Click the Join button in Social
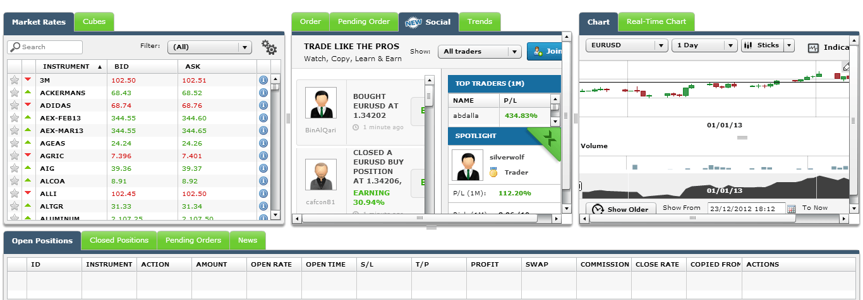The image size is (863, 300). tap(544, 51)
